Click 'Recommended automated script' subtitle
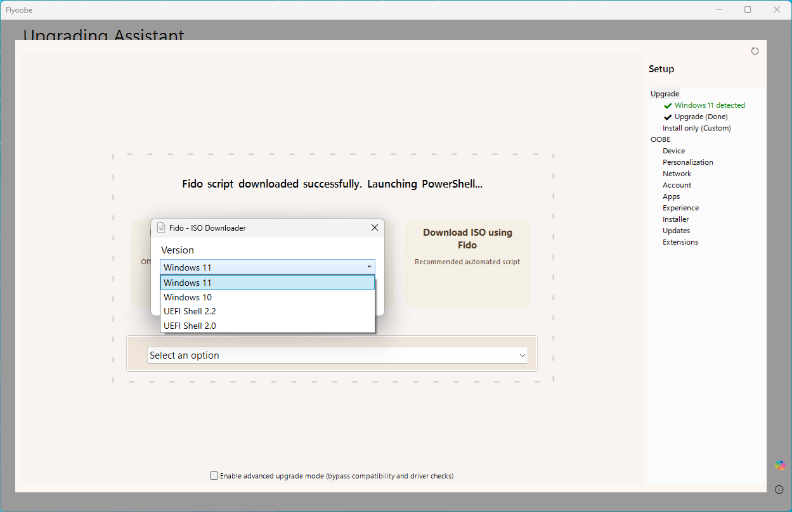Screen dimensions: 792x512 467,262
